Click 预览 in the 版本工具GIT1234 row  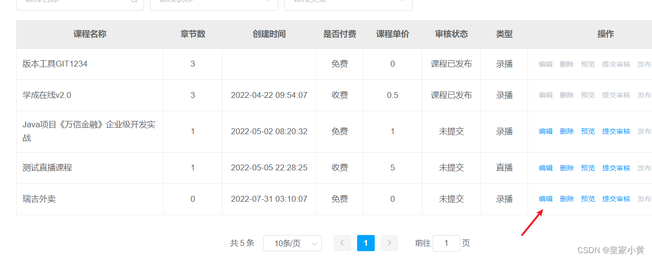pos(588,64)
